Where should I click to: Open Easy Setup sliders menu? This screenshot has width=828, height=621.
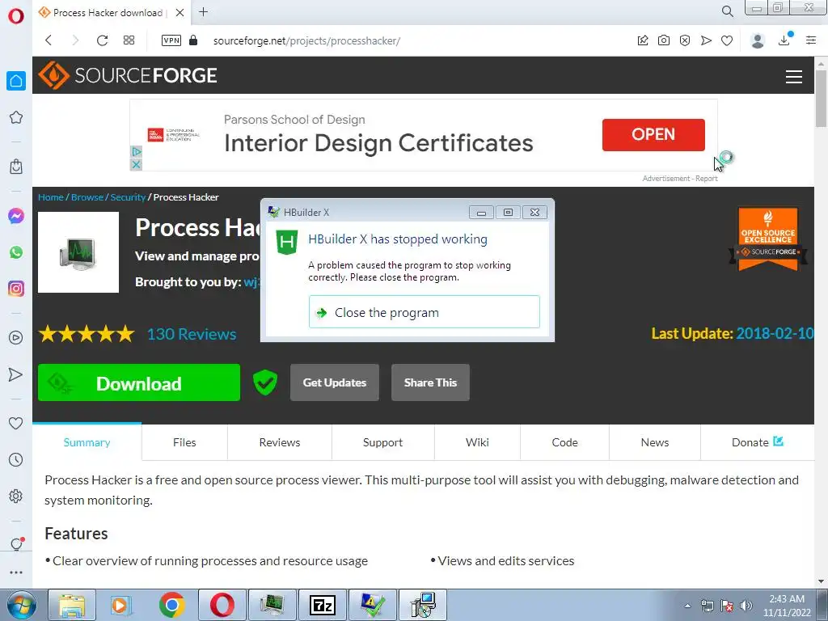(811, 40)
